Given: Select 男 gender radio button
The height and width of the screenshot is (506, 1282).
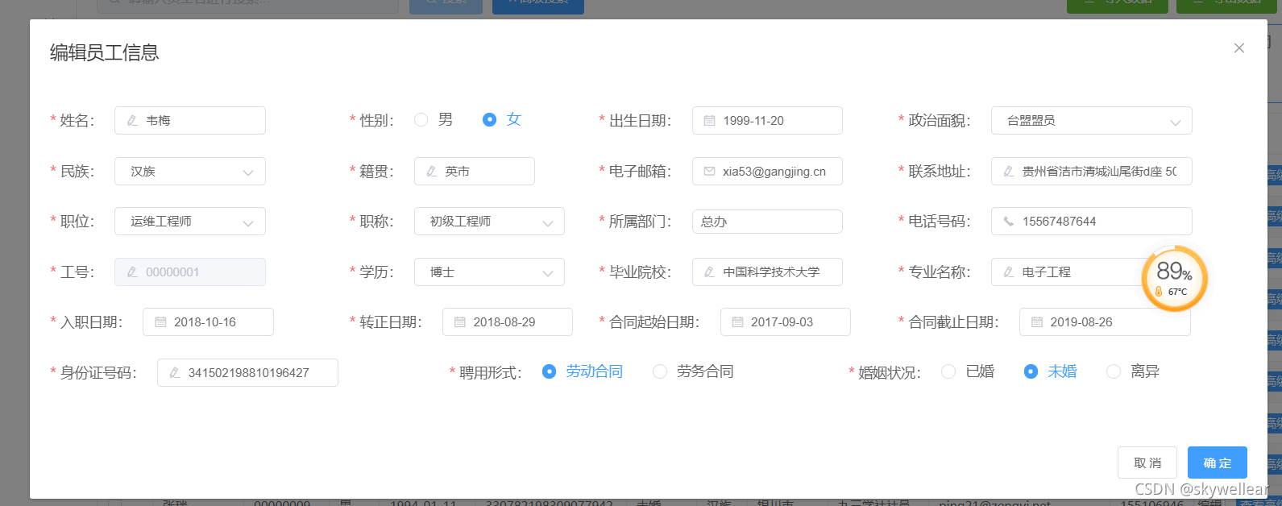Looking at the screenshot, I should [x=421, y=120].
